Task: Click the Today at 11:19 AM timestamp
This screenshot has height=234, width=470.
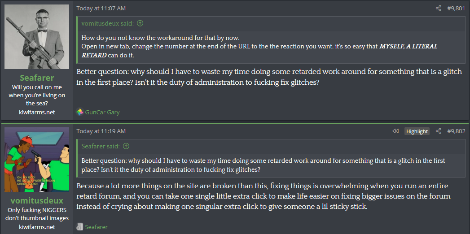Action: (x=101, y=131)
